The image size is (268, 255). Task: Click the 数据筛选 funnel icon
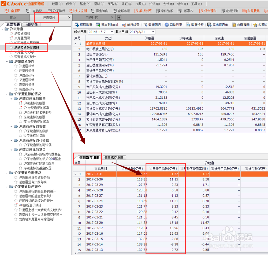(x=145, y=25)
